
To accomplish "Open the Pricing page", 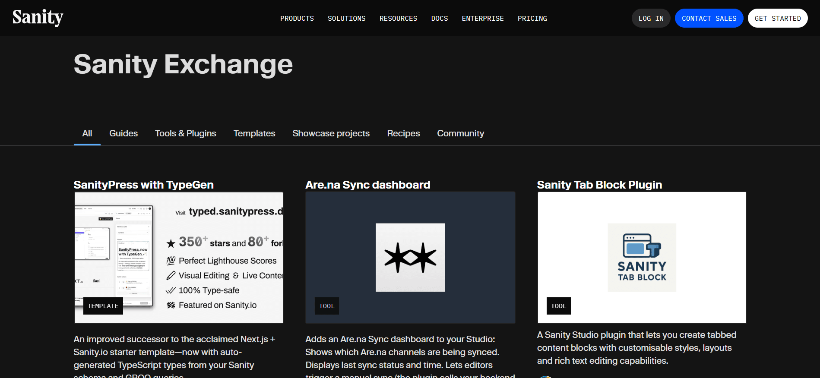I will pyautogui.click(x=532, y=19).
